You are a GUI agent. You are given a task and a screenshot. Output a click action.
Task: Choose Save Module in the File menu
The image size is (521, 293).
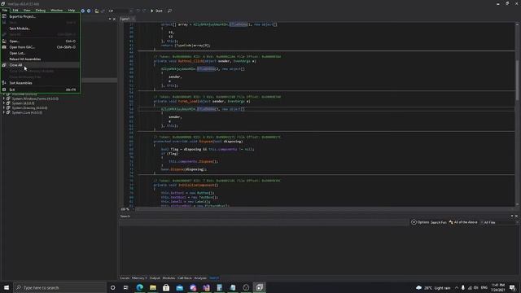click(x=40, y=28)
